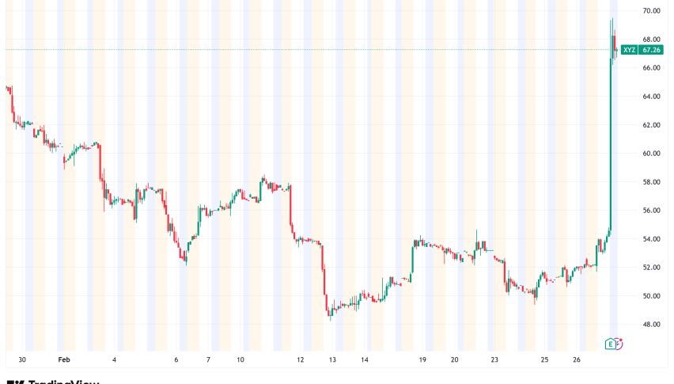Image resolution: width=674 pixels, height=384 pixels.
Task: Select the 19 date on time axis
Action: (x=423, y=359)
